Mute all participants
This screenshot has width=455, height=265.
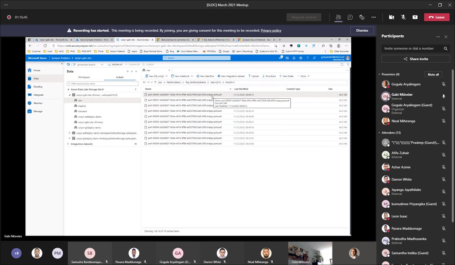[433, 74]
